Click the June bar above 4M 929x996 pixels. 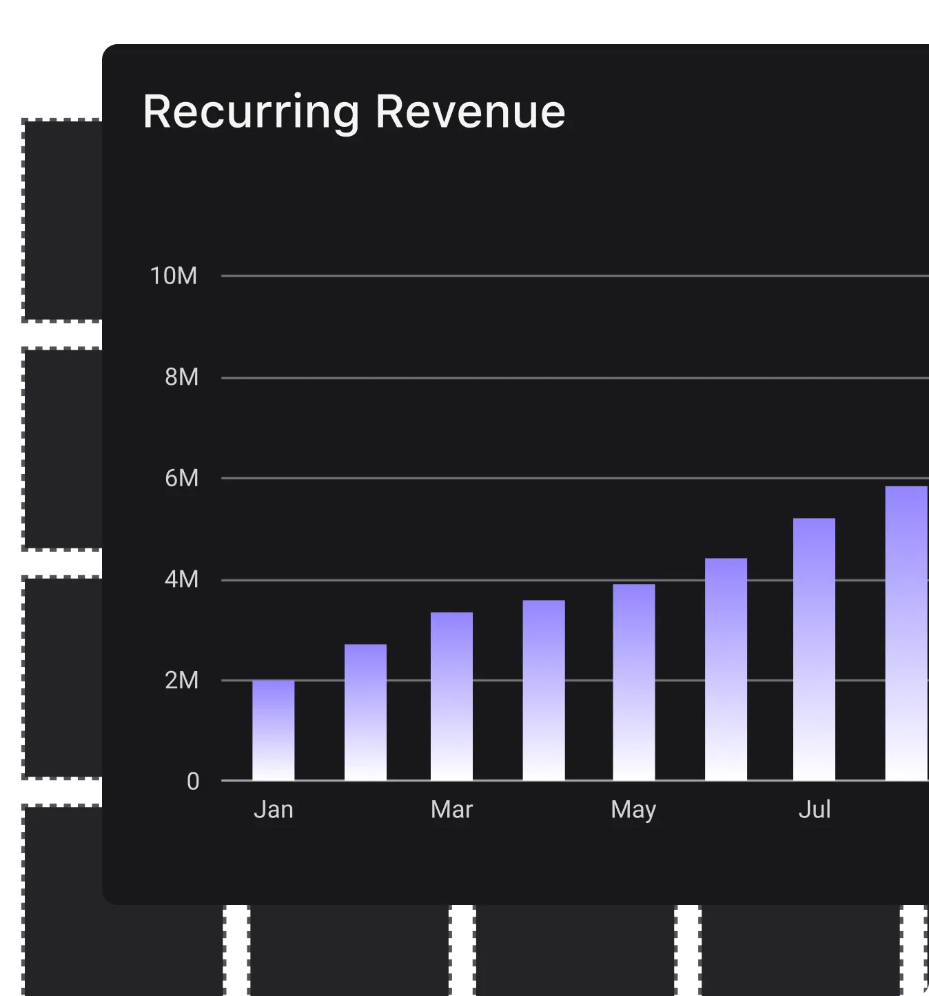pos(726,669)
